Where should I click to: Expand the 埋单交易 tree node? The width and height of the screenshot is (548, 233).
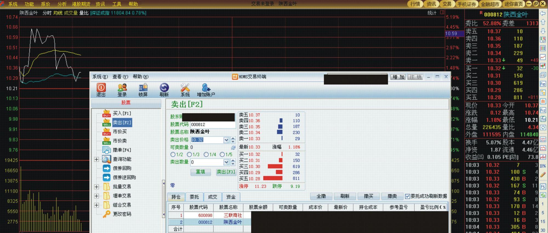pos(96,196)
